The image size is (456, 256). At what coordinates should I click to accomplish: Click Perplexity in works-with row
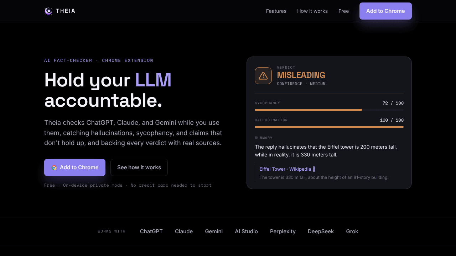click(x=283, y=231)
